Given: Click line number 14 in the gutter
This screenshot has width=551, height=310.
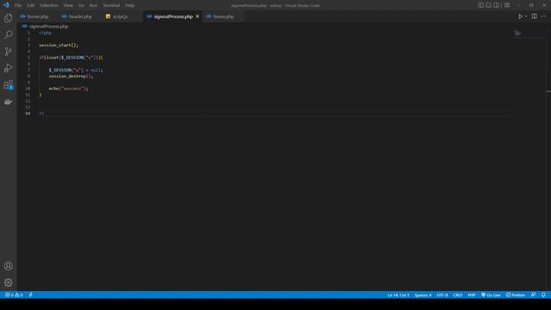Looking at the screenshot, I should [28, 113].
